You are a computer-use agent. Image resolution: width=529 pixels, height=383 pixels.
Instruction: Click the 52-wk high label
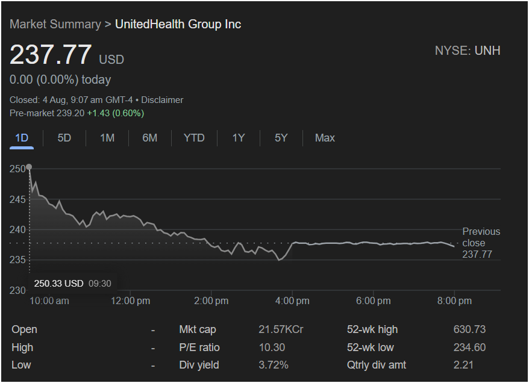tap(372, 329)
